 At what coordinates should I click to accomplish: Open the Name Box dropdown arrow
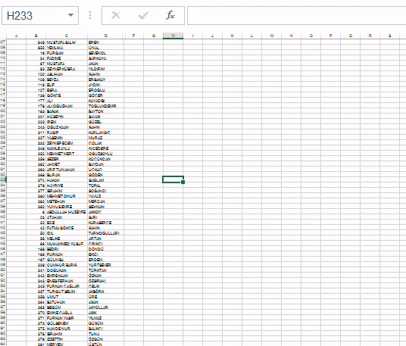(70, 15)
